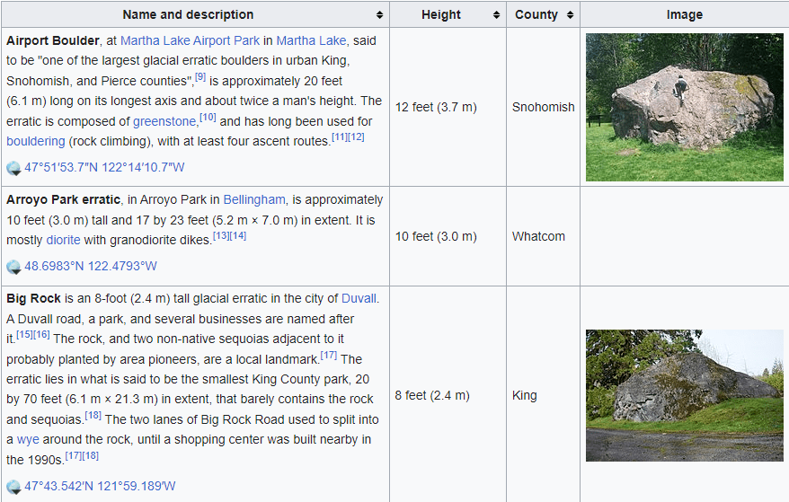The height and width of the screenshot is (502, 789).
Task: Sort table by County column
Action: (568, 15)
